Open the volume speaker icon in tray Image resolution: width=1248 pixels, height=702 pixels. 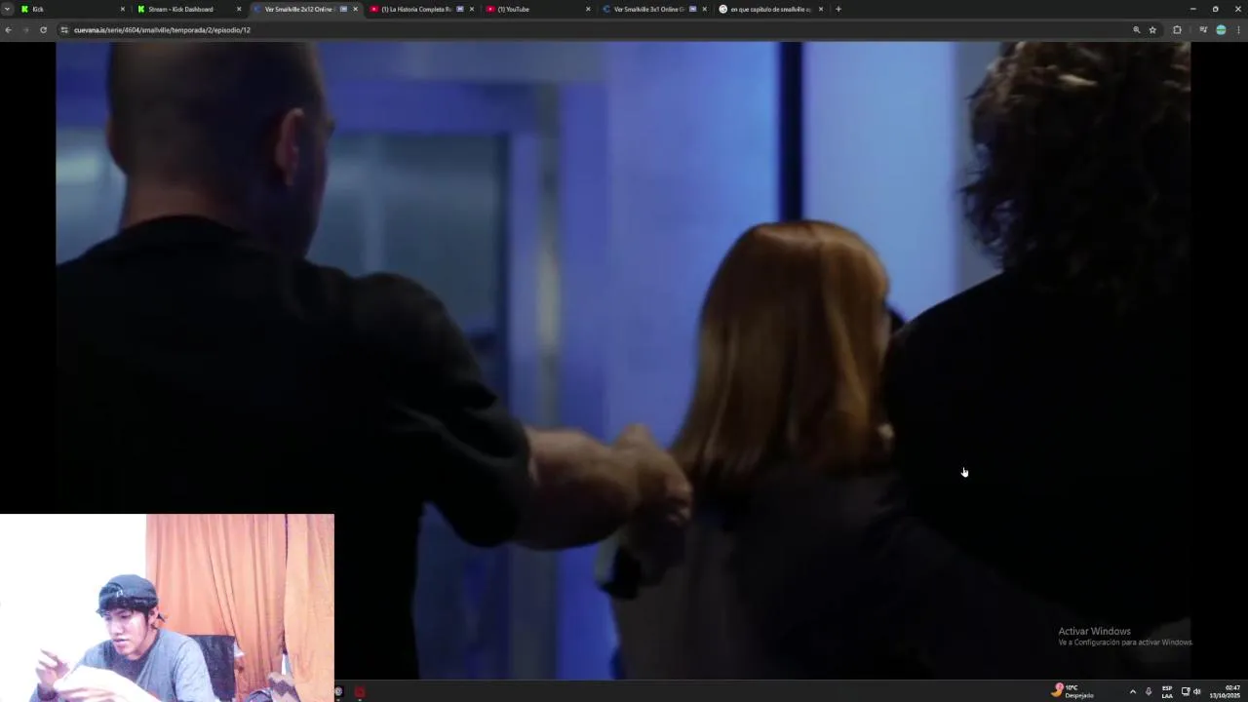point(1197,691)
